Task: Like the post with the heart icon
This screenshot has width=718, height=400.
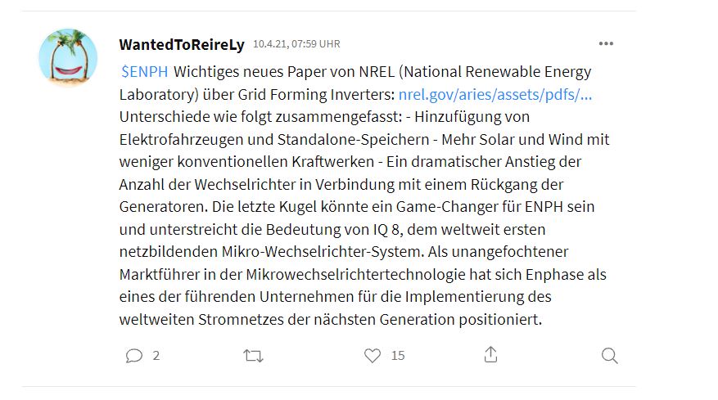Action: [x=373, y=356]
